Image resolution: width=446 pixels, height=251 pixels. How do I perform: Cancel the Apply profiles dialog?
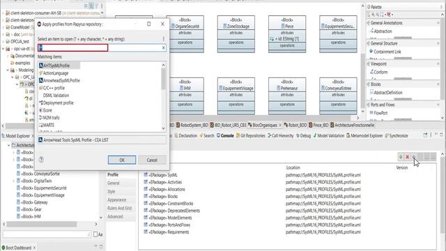pos(152,160)
